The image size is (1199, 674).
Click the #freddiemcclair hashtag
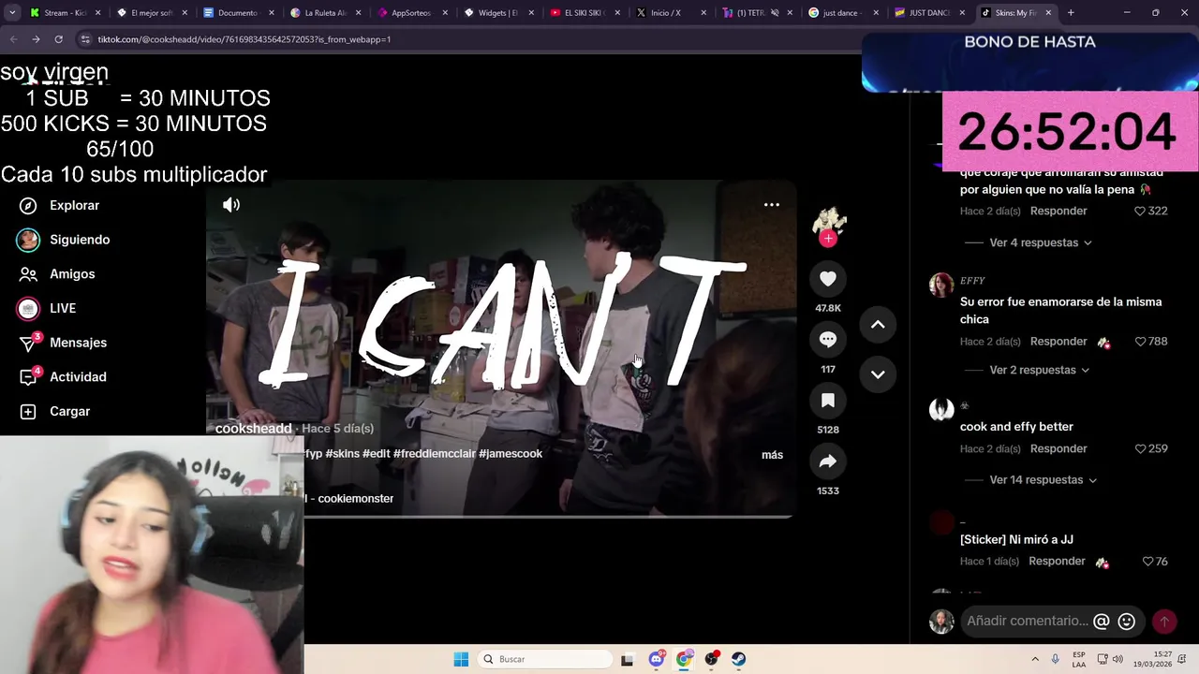tap(435, 454)
